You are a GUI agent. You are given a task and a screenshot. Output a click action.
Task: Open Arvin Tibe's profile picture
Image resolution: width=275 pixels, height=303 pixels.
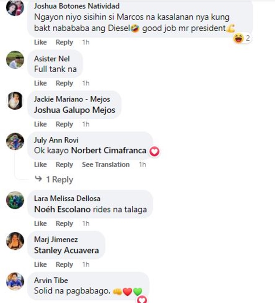pyautogui.click(x=15, y=281)
